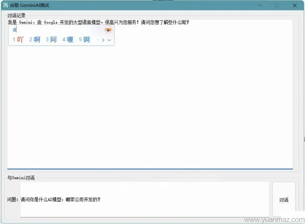Click the 与Gemini对话 group label
This screenshot has height=224, width=305.
point(21,178)
